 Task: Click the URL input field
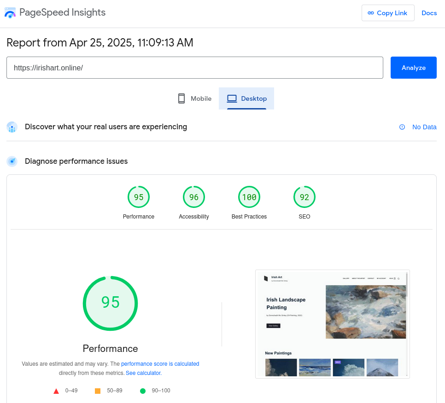click(x=194, y=68)
